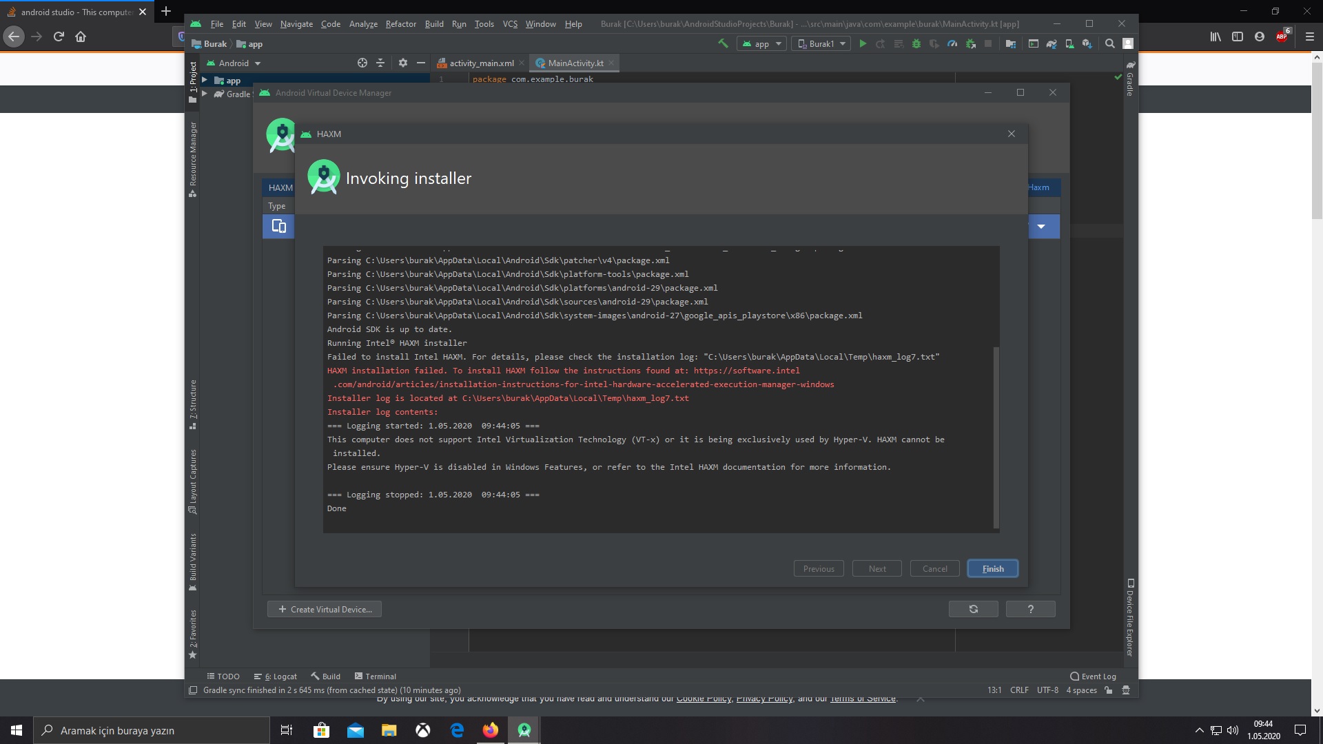This screenshot has width=1323, height=744.
Task: Open the TODO tool window
Action: click(223, 676)
